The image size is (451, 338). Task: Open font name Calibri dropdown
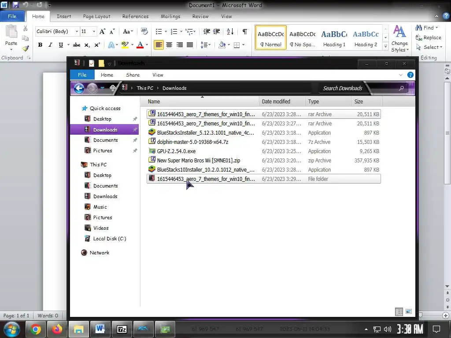click(77, 31)
